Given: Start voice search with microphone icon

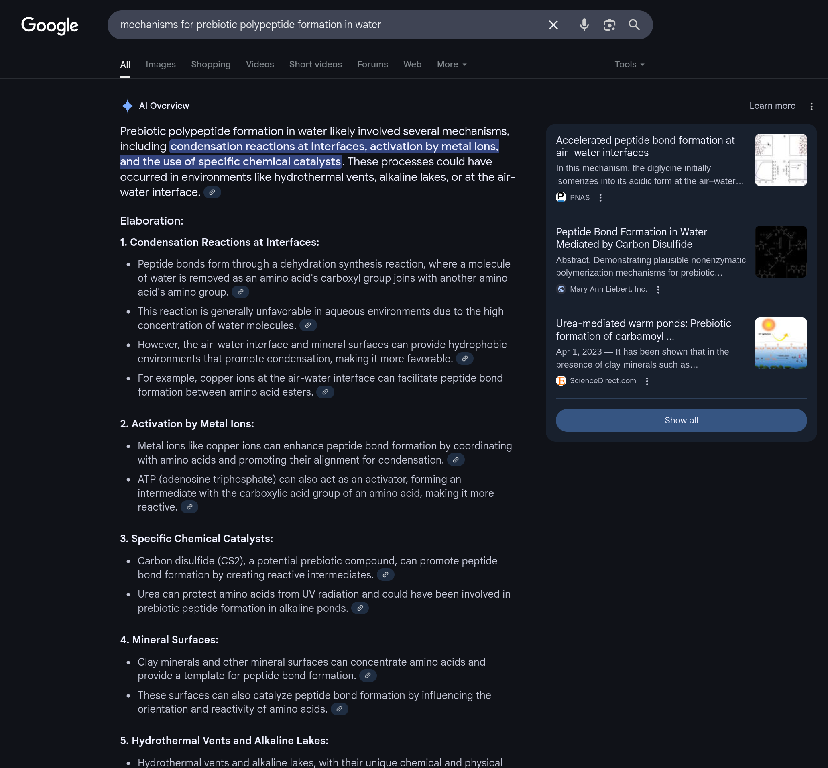Looking at the screenshot, I should pos(584,25).
